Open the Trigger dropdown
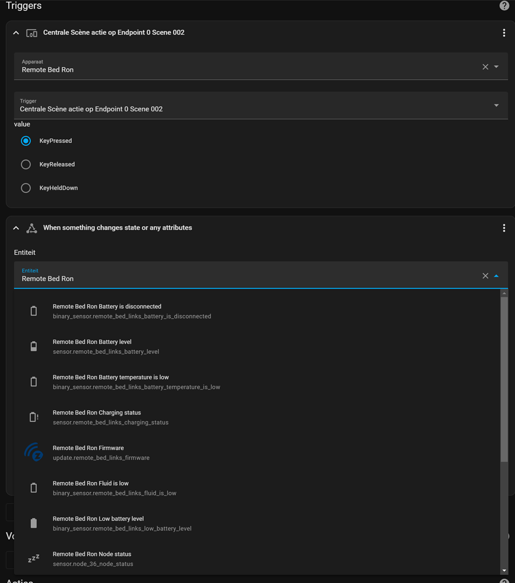 (496, 105)
